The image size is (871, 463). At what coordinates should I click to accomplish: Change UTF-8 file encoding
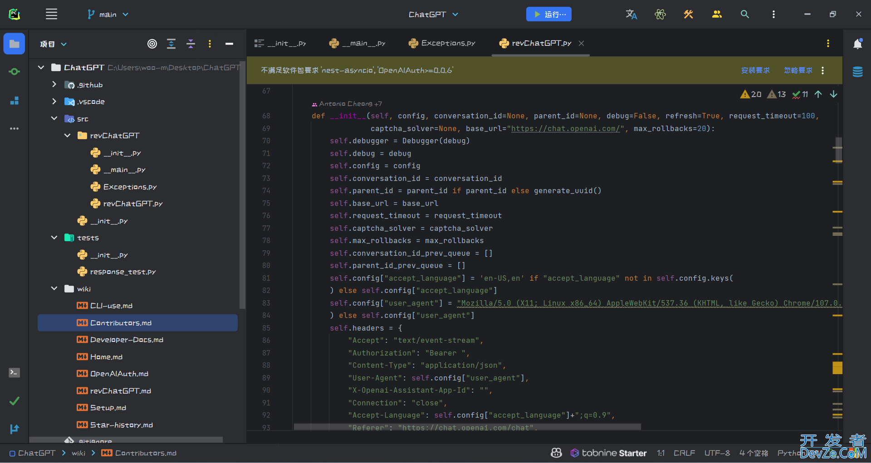717,453
